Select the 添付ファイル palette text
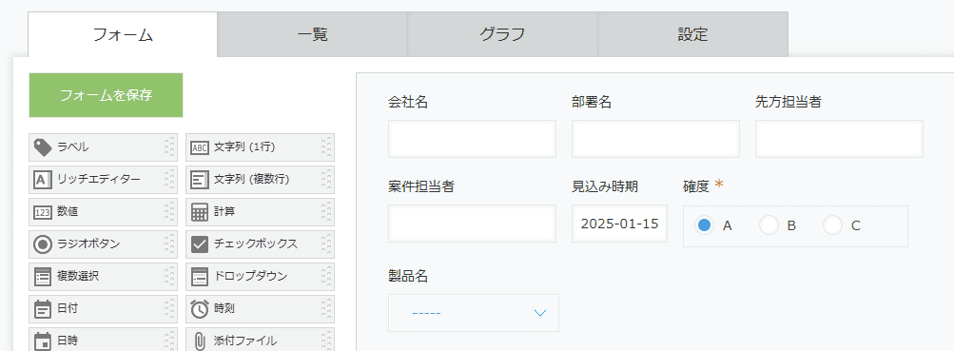This screenshot has width=954, height=351. [245, 341]
